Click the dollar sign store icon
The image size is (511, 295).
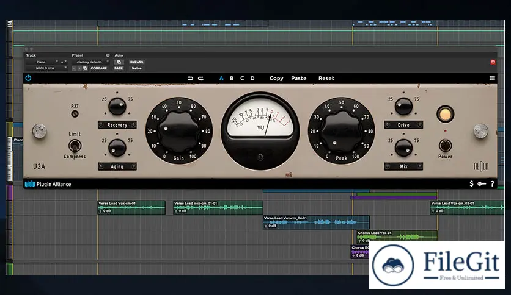471,184
